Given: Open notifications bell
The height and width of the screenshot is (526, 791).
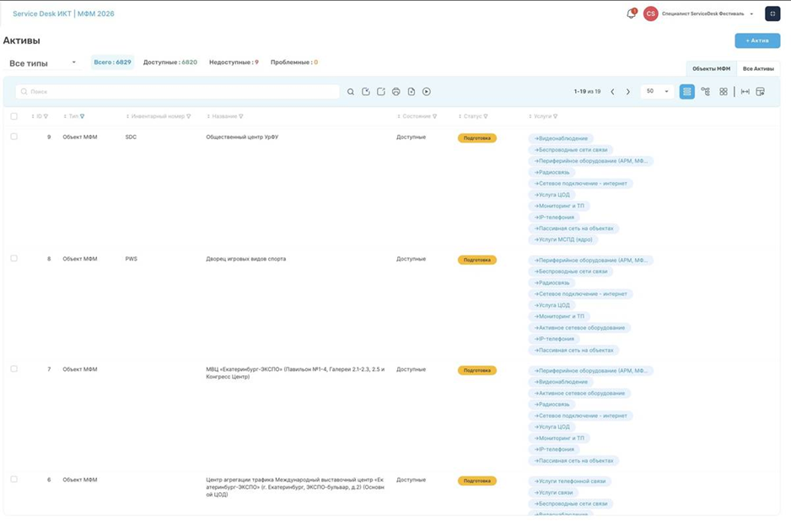Looking at the screenshot, I should coord(631,13).
